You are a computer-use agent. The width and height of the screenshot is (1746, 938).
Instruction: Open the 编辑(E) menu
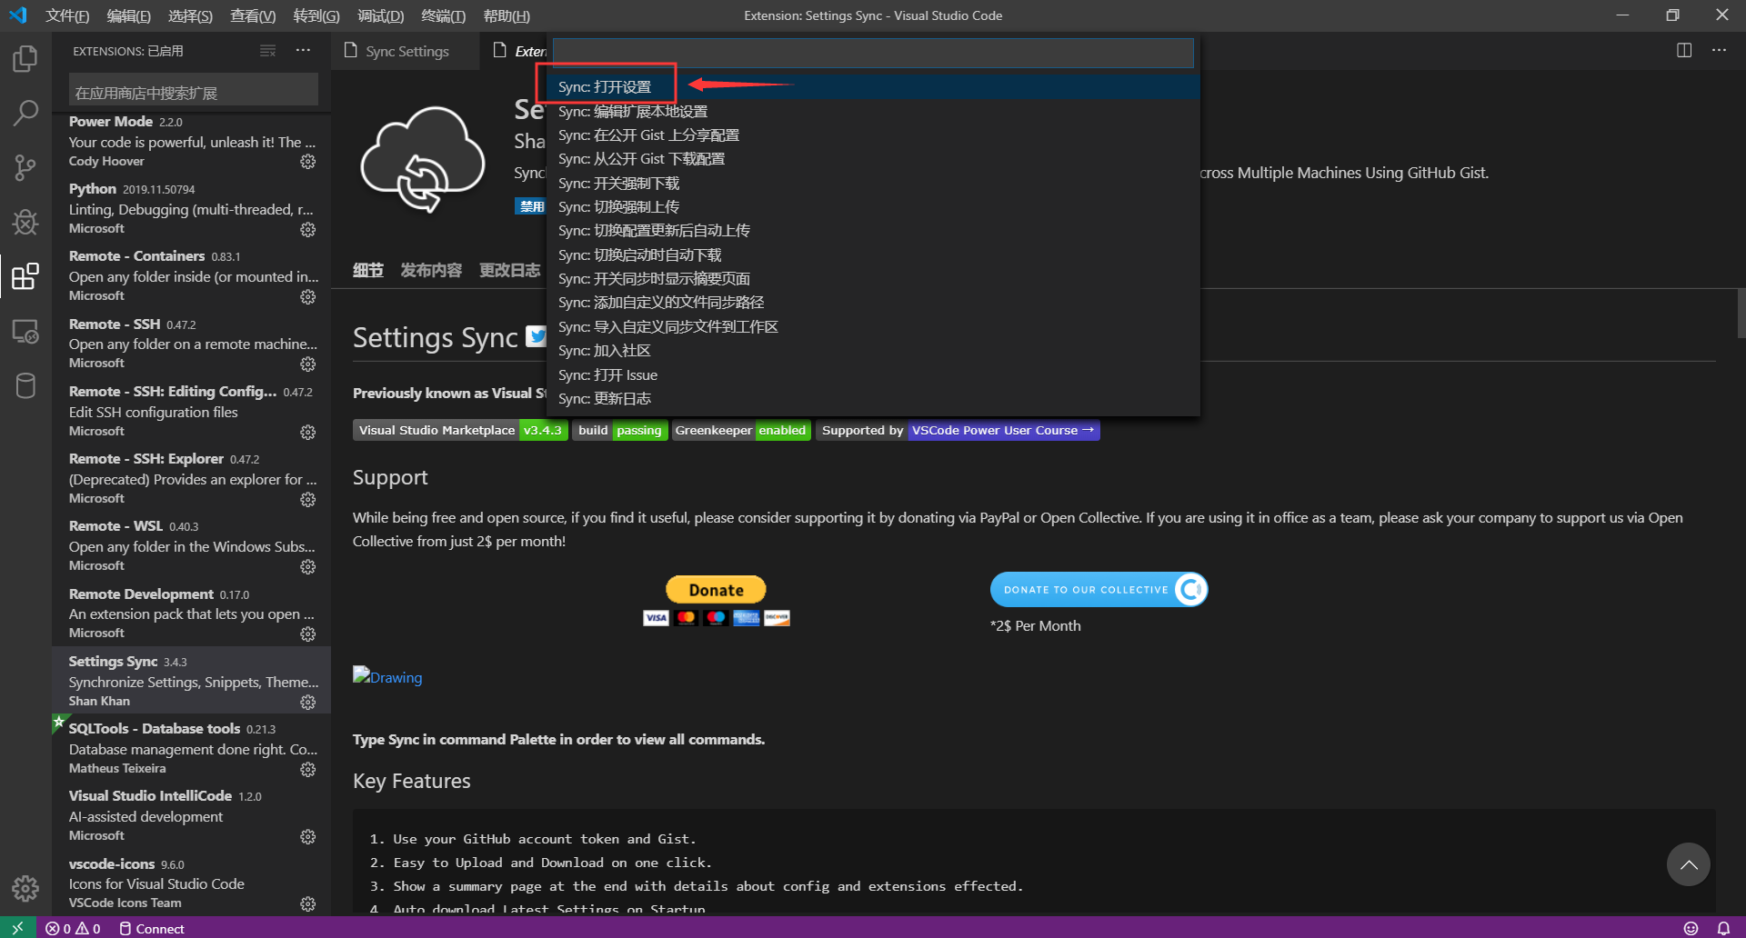click(x=128, y=15)
